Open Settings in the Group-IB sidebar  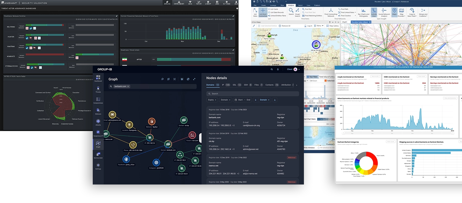click(98, 166)
